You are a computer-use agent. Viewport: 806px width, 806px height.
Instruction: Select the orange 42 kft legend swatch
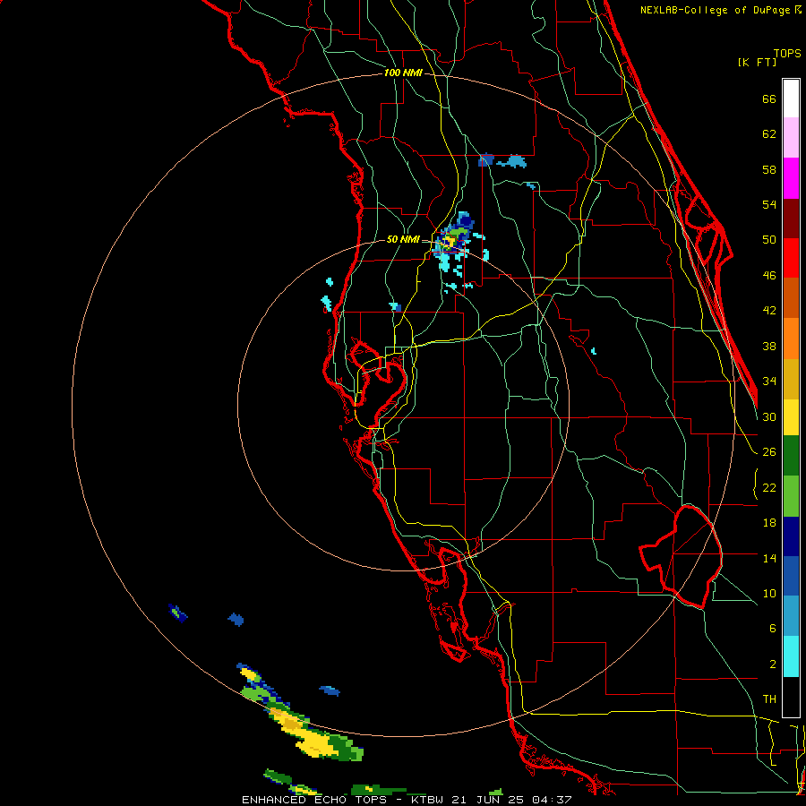point(791,339)
